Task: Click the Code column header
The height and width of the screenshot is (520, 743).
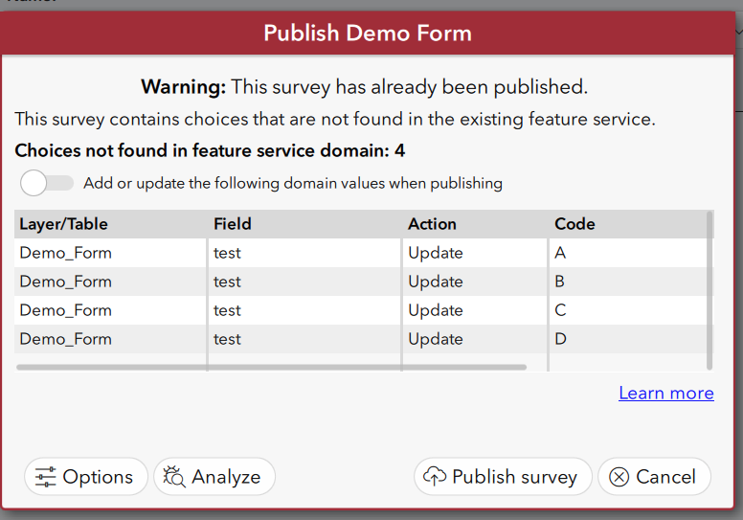Action: coord(574,224)
